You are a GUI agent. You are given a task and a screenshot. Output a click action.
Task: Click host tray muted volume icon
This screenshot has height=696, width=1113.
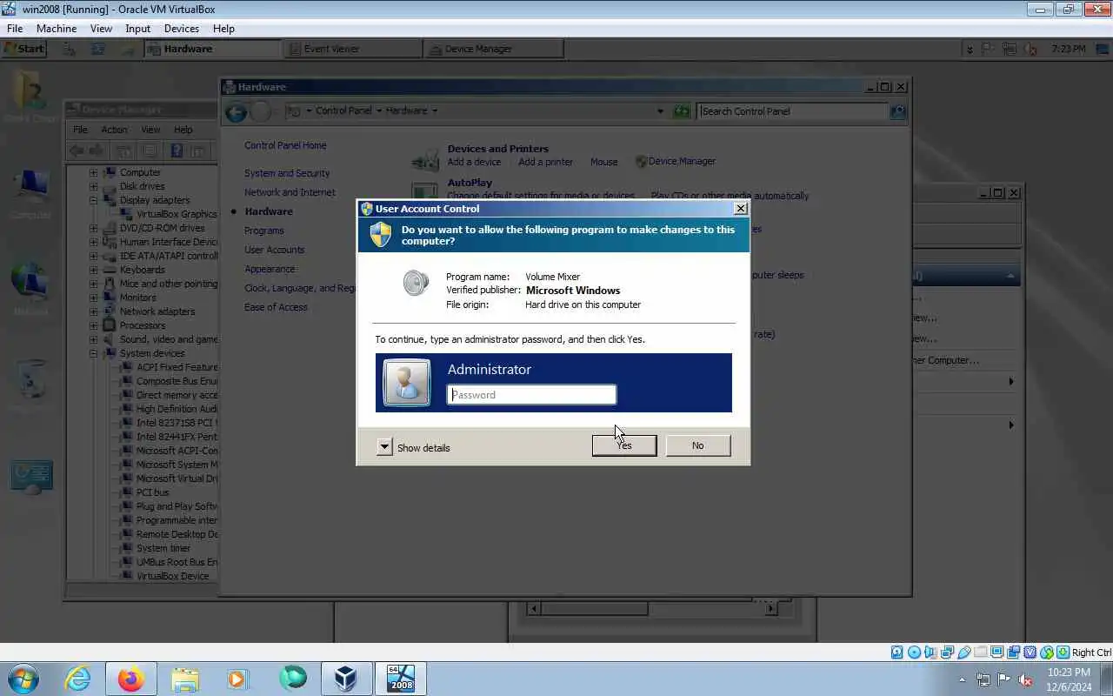click(x=1026, y=679)
